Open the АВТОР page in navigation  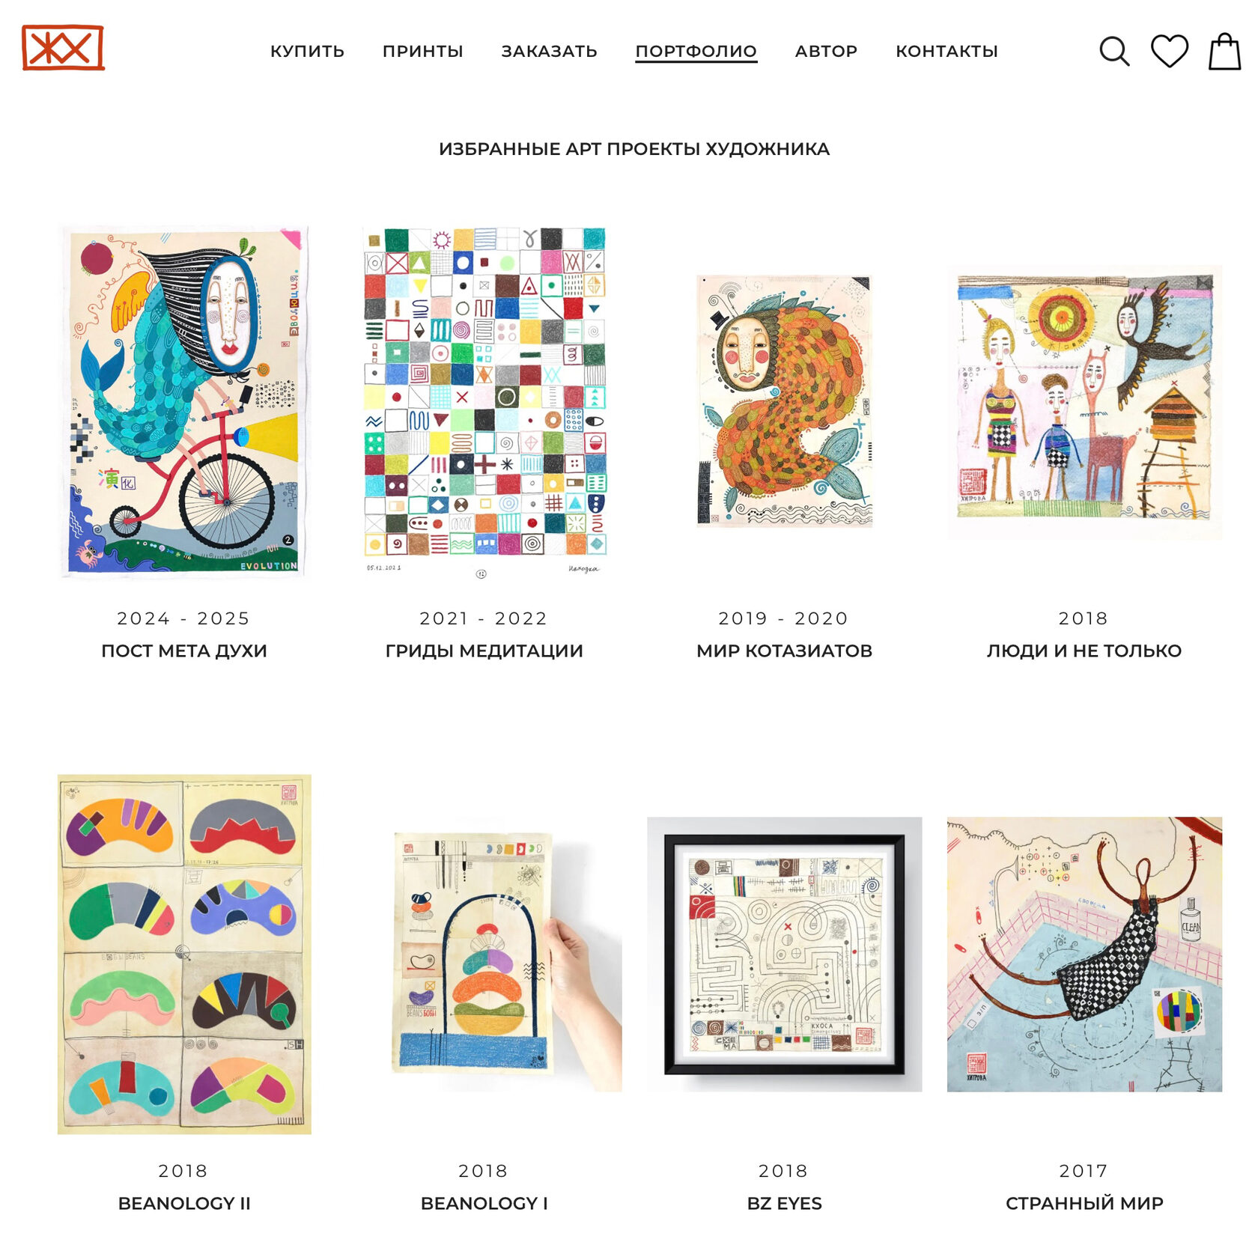click(x=826, y=51)
